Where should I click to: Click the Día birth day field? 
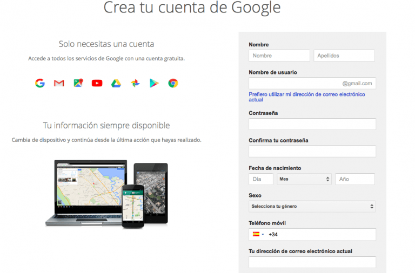(260, 179)
